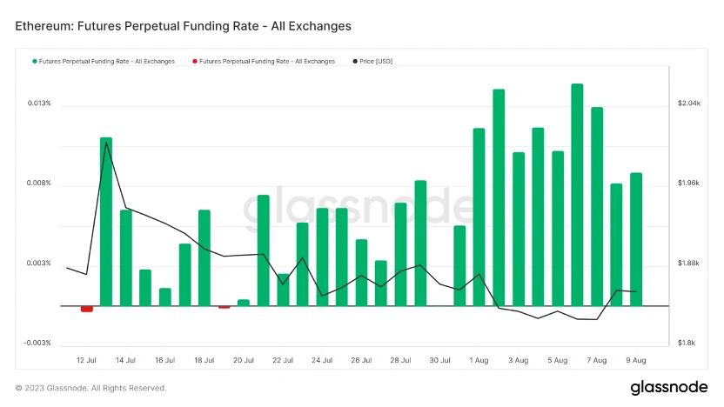This screenshot has width=724, height=407.
Task: Click the 12 Jul x-axis date label
Action: click(x=86, y=359)
